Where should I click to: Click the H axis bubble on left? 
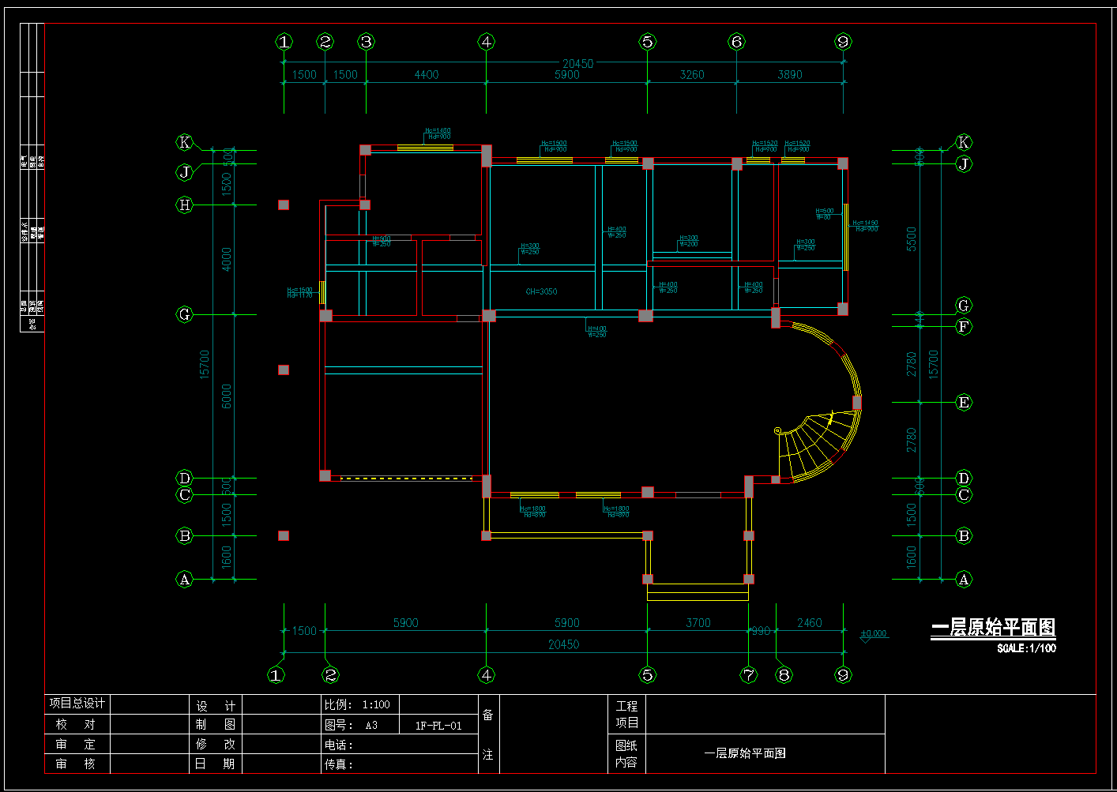pyautogui.click(x=185, y=205)
